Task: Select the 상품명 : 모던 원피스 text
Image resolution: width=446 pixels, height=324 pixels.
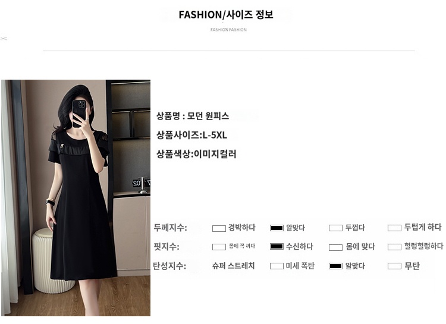Action: click(193, 116)
